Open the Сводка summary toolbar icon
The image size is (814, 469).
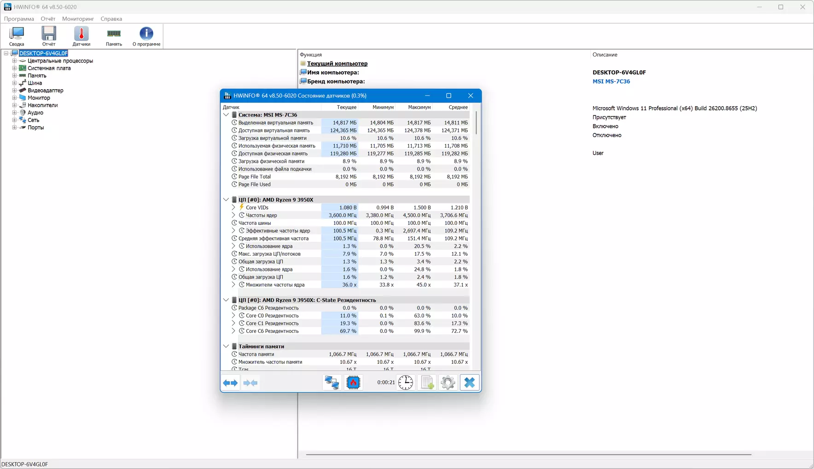tap(17, 36)
